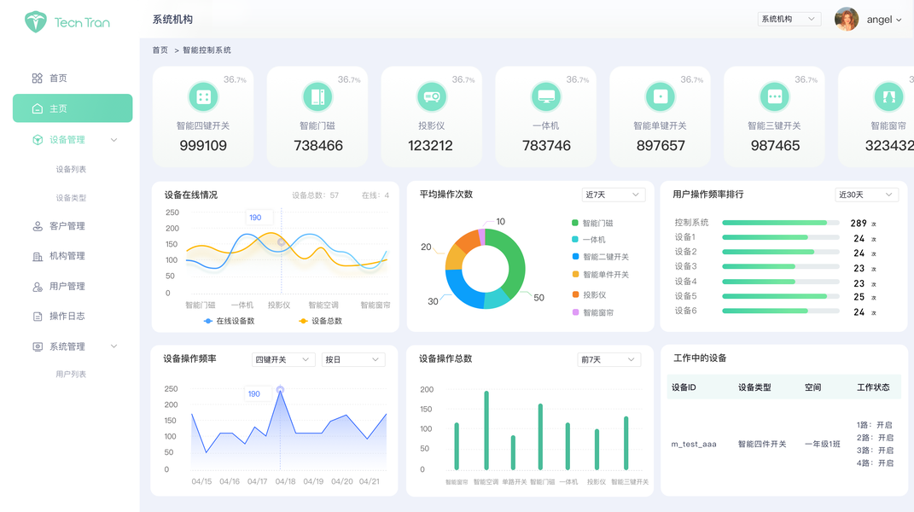Click the 设备5 frequency progress bar
Viewport: 914px width, 512px height.
point(781,296)
